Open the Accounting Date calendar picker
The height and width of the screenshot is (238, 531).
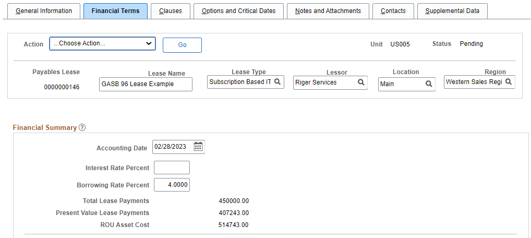[x=198, y=147]
